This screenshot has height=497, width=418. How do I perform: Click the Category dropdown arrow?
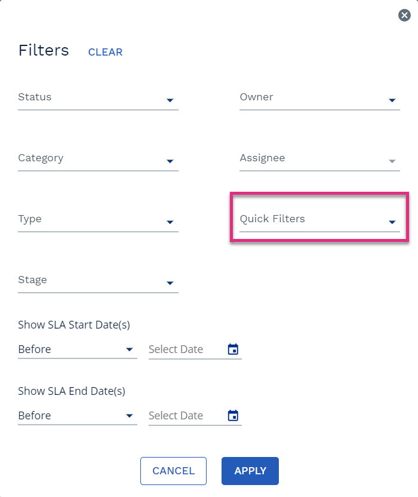click(x=170, y=161)
